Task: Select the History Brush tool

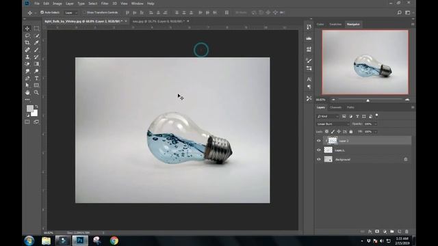Action: 36,57
